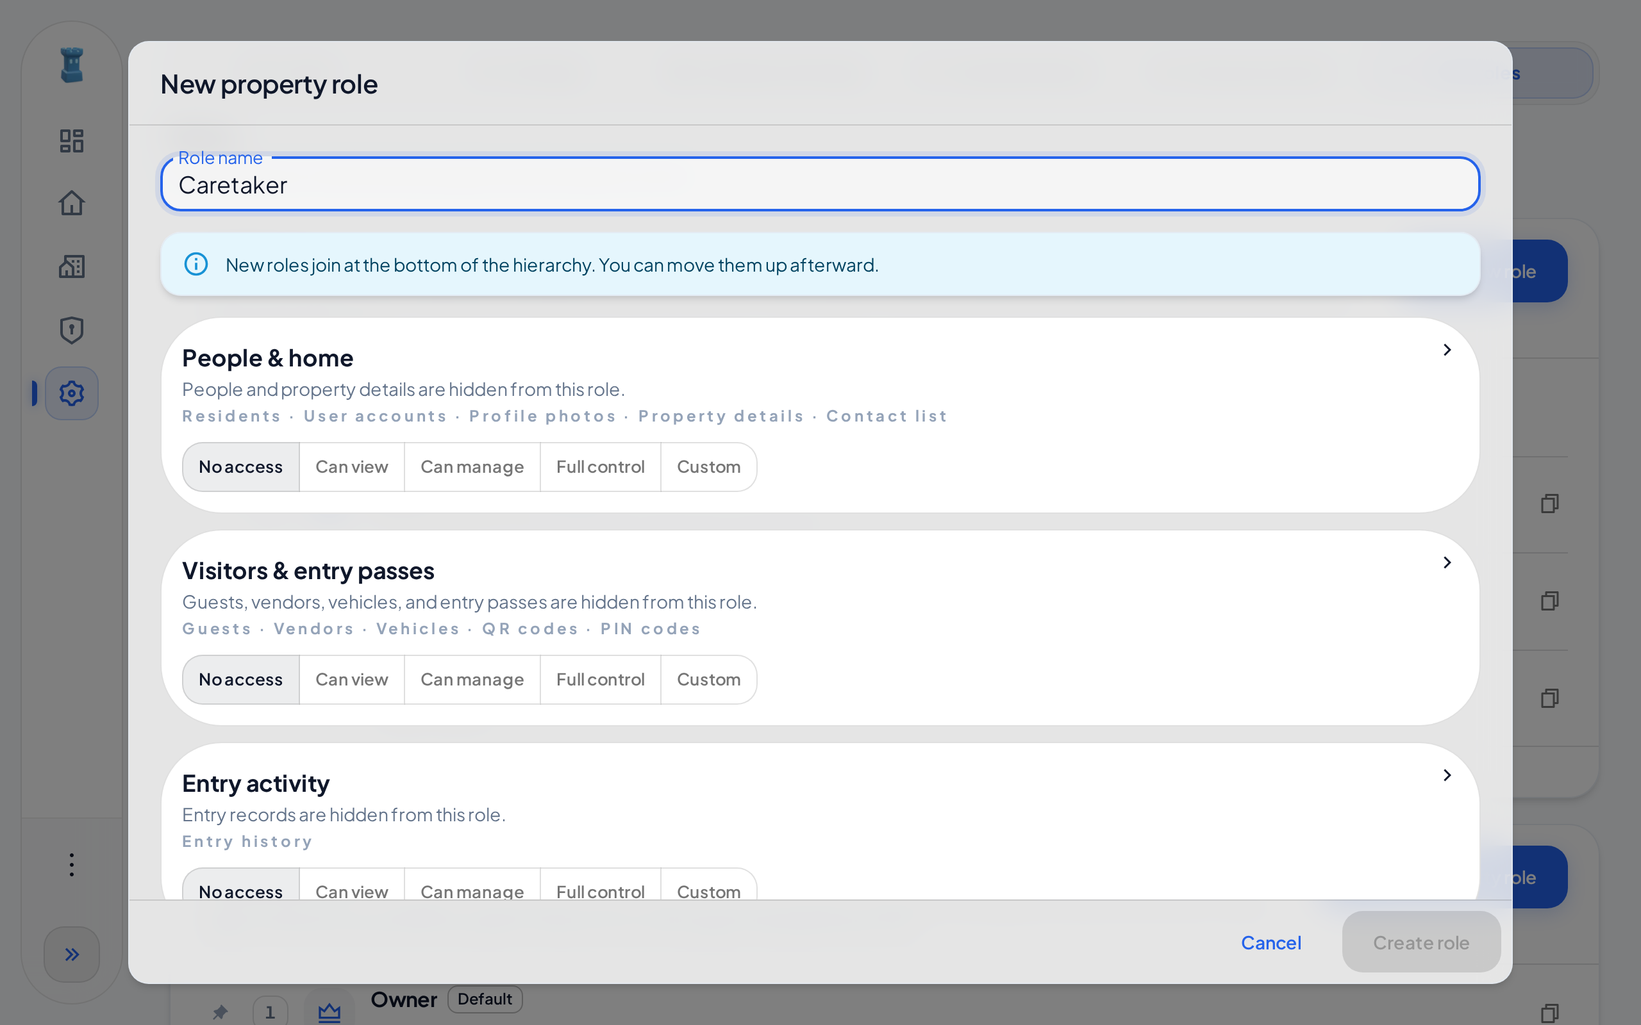Open the buildings icon in sidebar
The height and width of the screenshot is (1025, 1641).
(71, 266)
